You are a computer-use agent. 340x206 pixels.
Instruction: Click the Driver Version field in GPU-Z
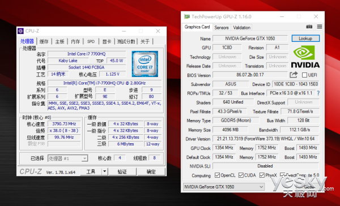(x=266, y=139)
